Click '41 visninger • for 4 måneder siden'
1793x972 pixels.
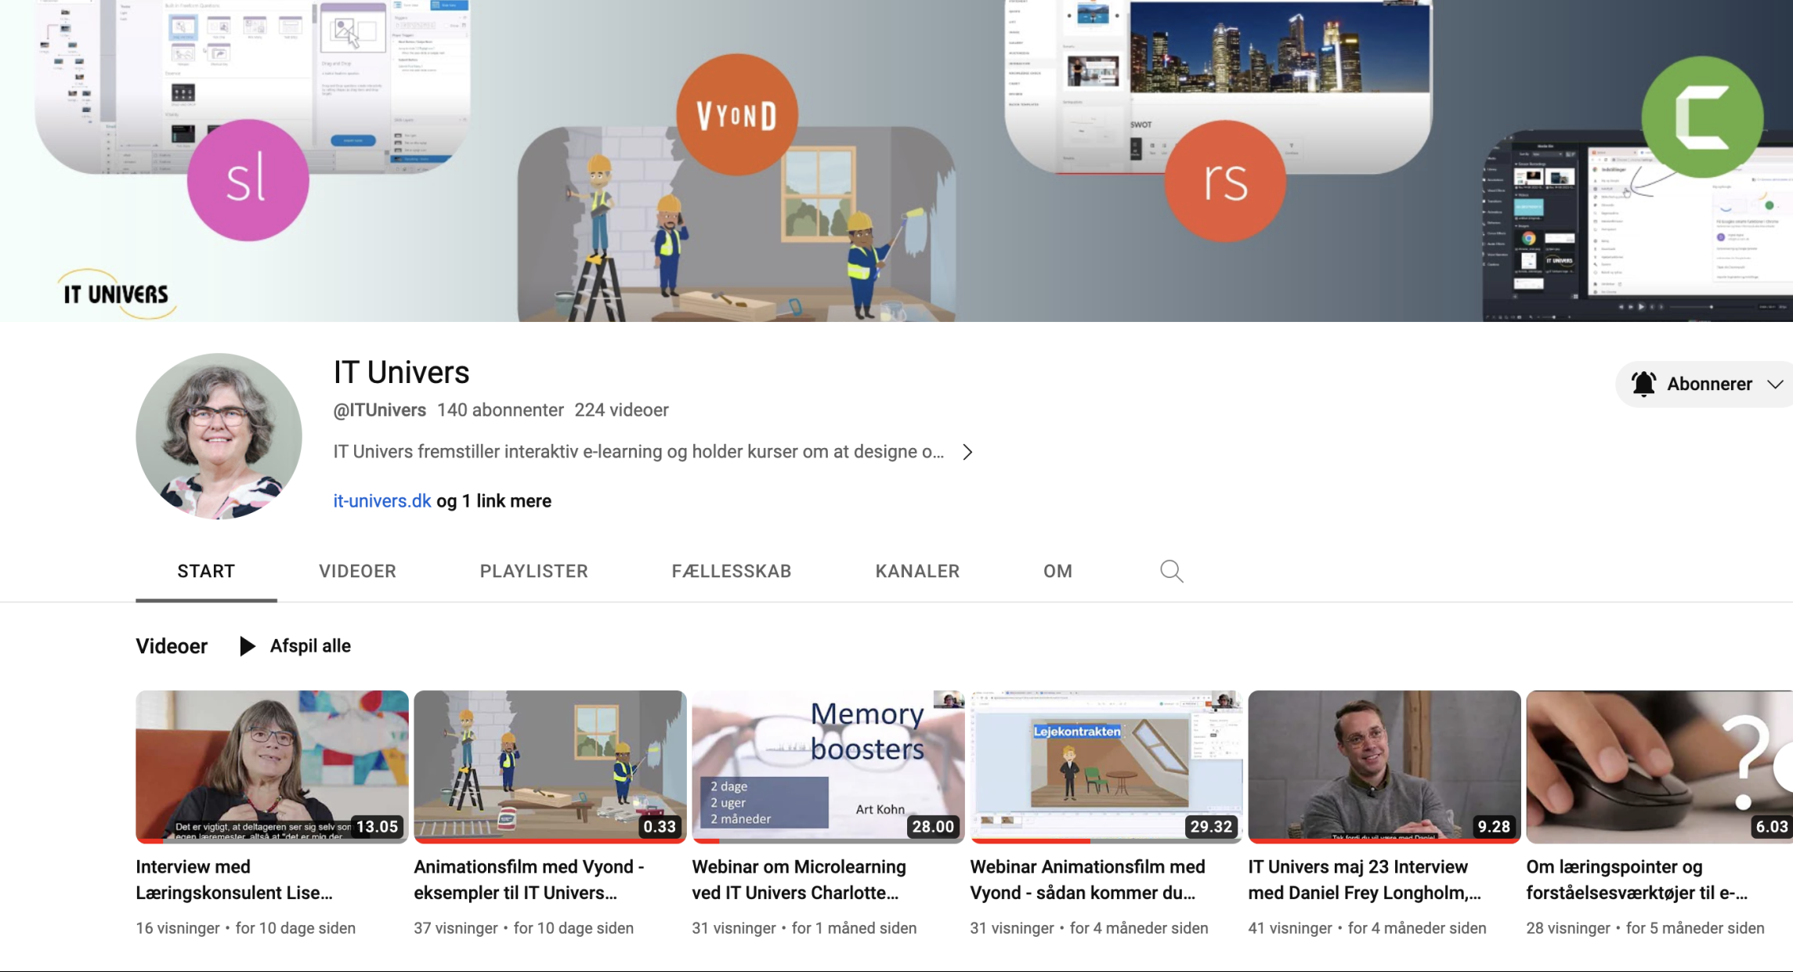(1367, 928)
